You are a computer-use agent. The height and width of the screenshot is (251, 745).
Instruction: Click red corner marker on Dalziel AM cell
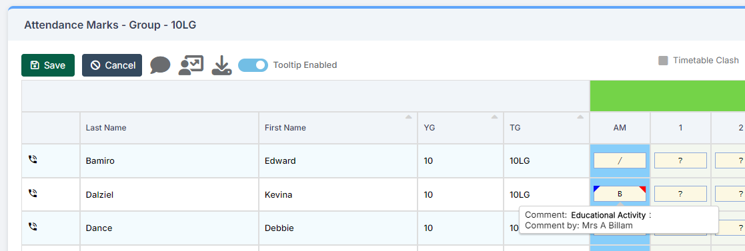click(x=644, y=188)
